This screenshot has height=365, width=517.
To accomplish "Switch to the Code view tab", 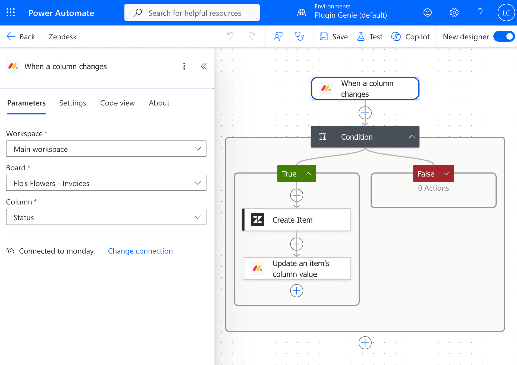I will (x=117, y=103).
